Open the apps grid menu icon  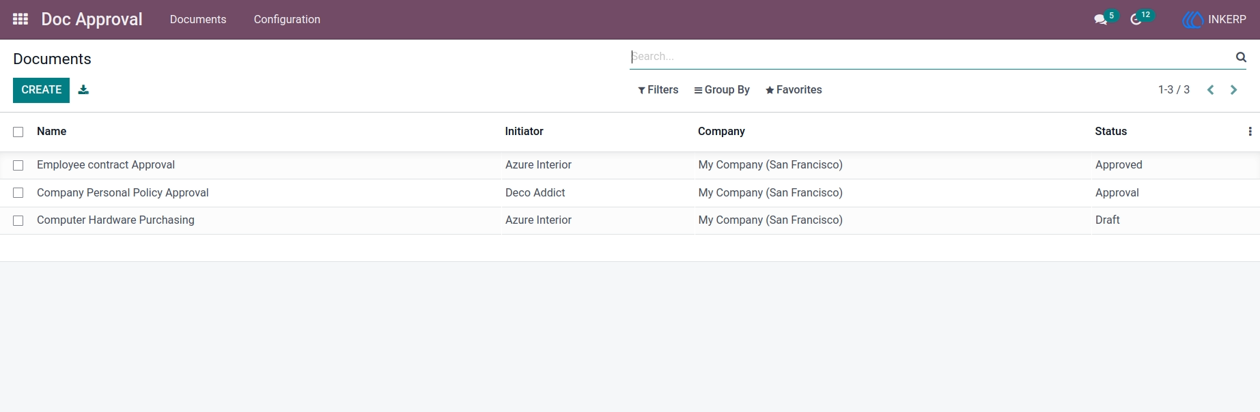(x=20, y=19)
